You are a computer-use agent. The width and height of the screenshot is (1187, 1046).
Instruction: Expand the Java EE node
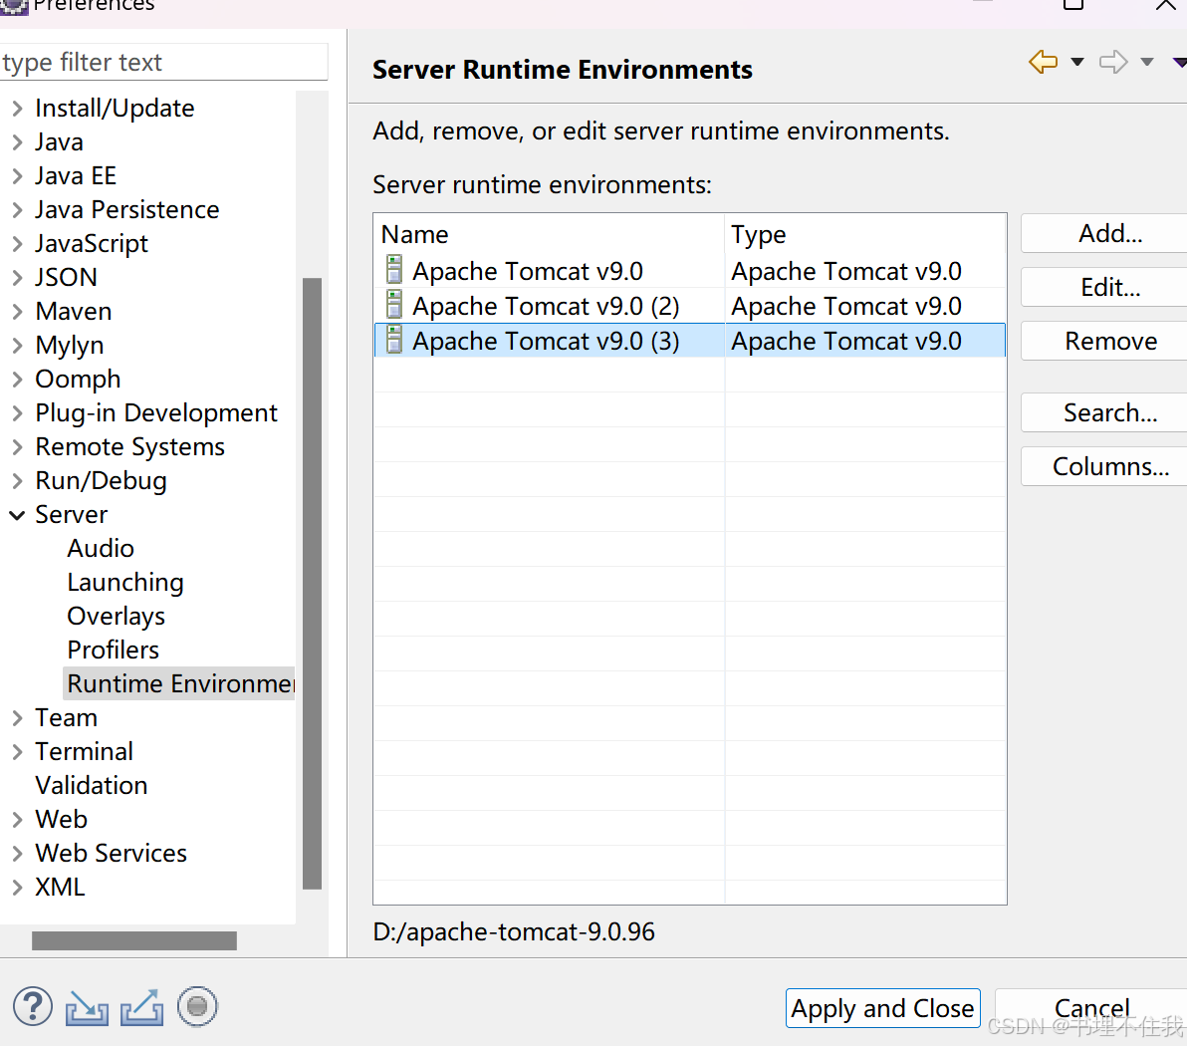point(17,175)
